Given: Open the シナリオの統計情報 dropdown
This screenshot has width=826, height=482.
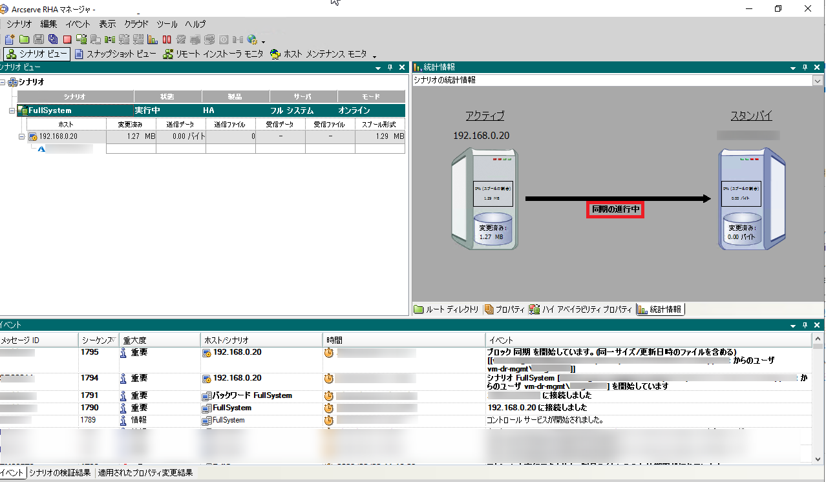Looking at the screenshot, I should [x=818, y=81].
